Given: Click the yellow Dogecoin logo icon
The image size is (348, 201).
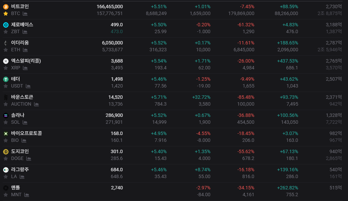Looking at the screenshot, I should (x=5, y=151).
